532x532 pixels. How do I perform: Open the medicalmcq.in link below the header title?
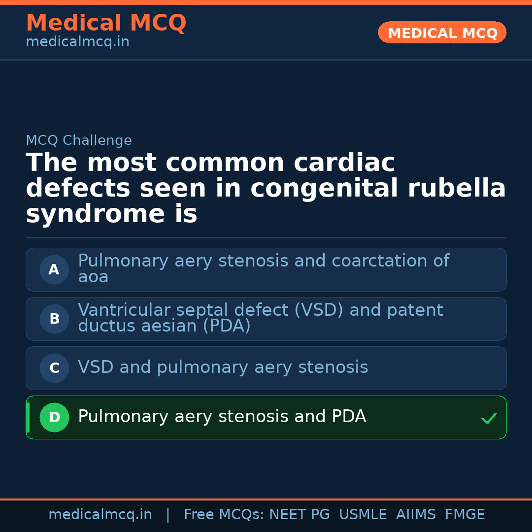[77, 42]
